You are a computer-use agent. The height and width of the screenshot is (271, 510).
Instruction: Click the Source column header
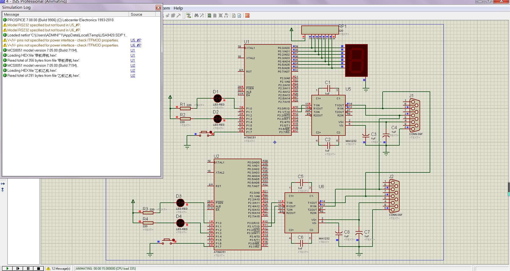(x=142, y=14)
